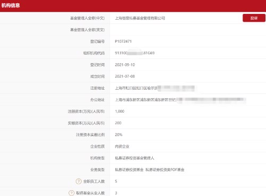Click the 20% paid-in ratio value
The image size is (266, 196).
click(119, 134)
